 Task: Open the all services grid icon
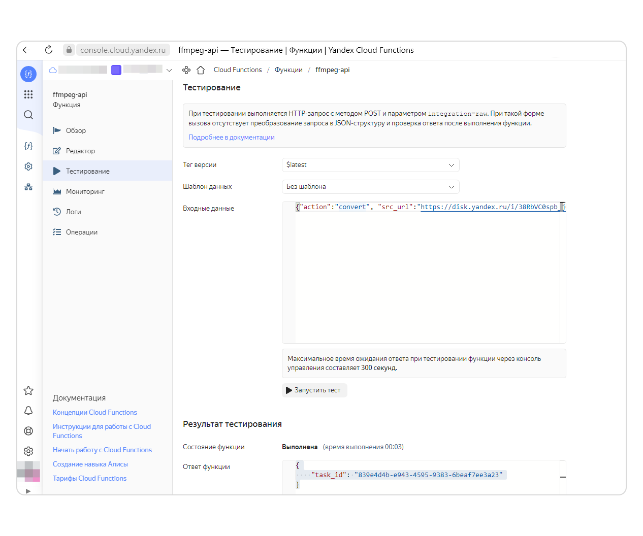[28, 94]
